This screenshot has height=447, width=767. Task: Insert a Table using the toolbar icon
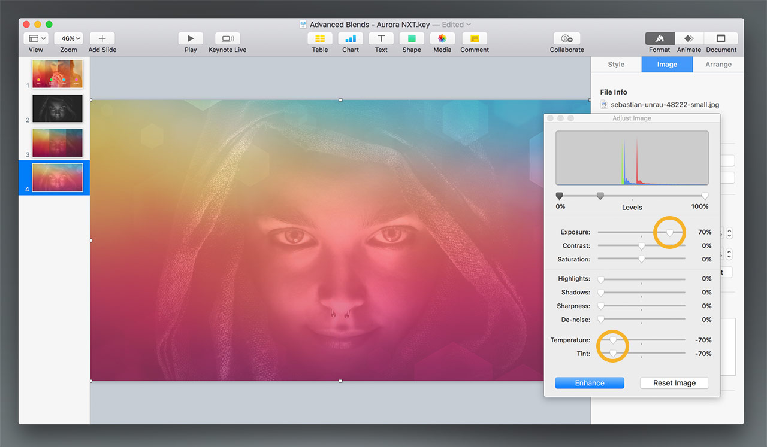(x=320, y=38)
